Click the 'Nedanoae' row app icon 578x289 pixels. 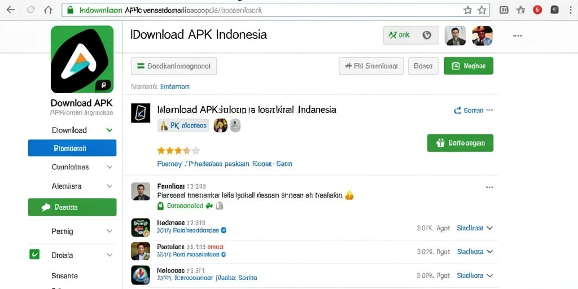click(141, 227)
